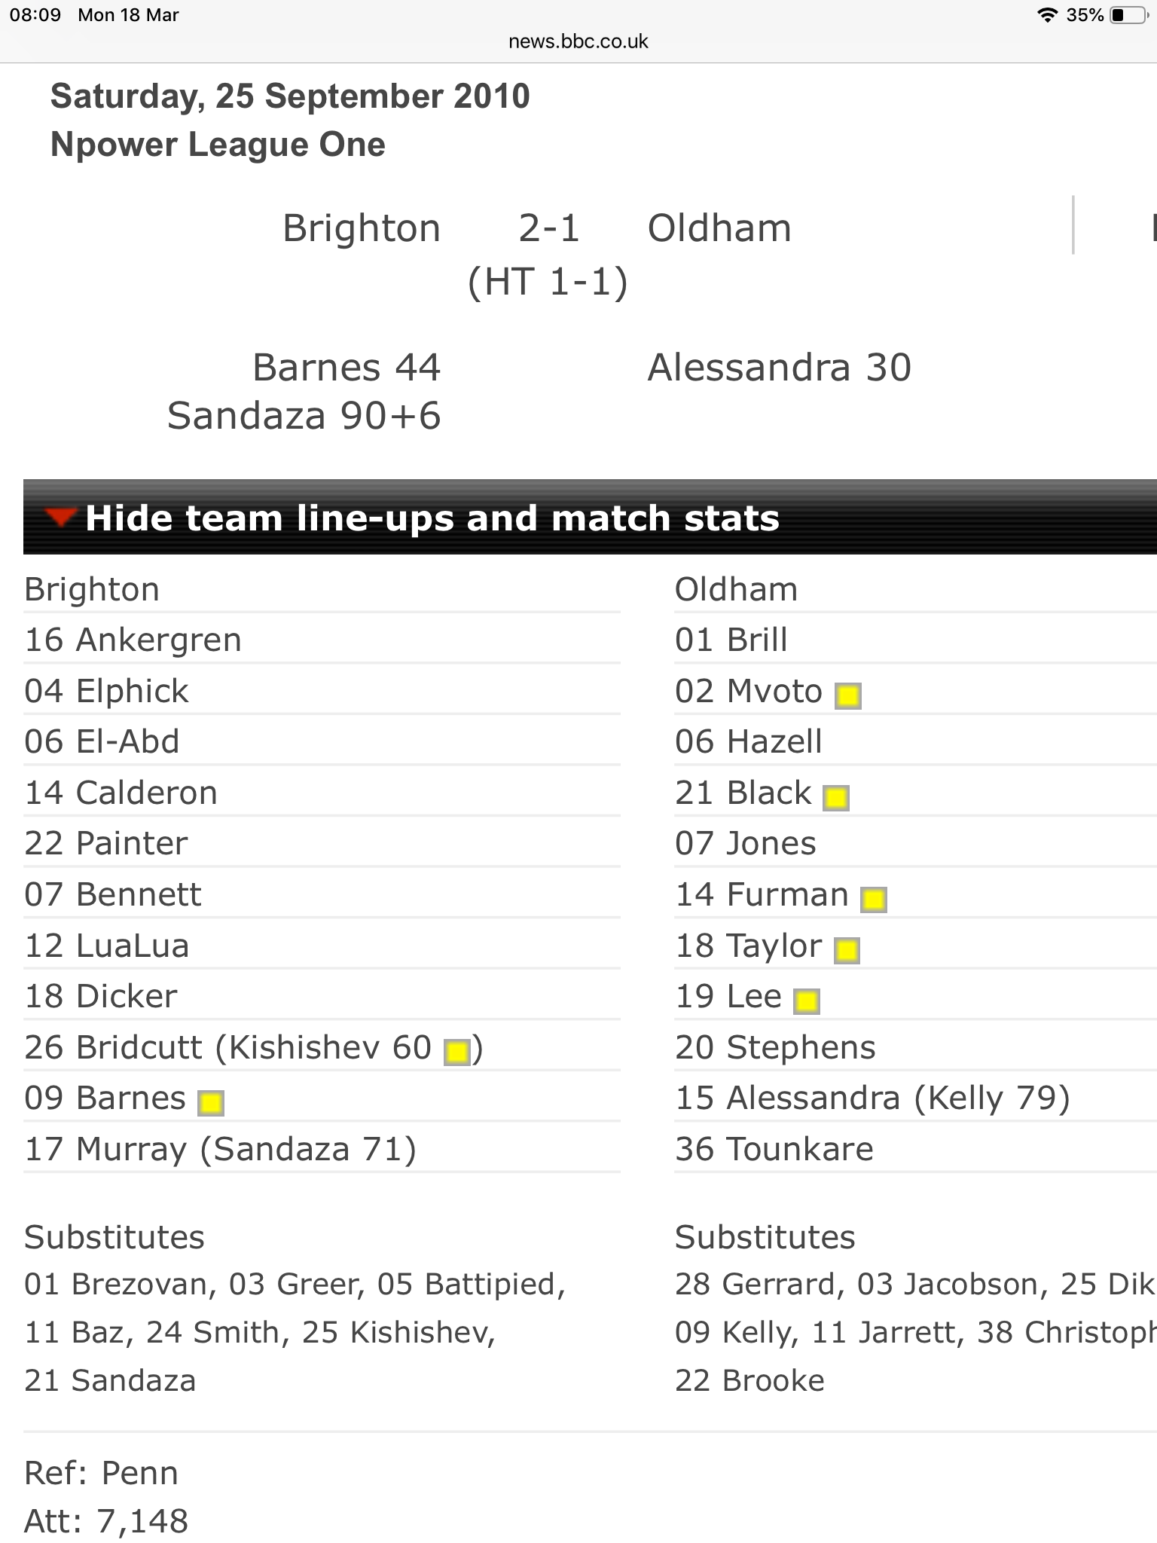Click goalscorer Sandaza 90+6
The image size is (1157, 1543).
tap(304, 416)
